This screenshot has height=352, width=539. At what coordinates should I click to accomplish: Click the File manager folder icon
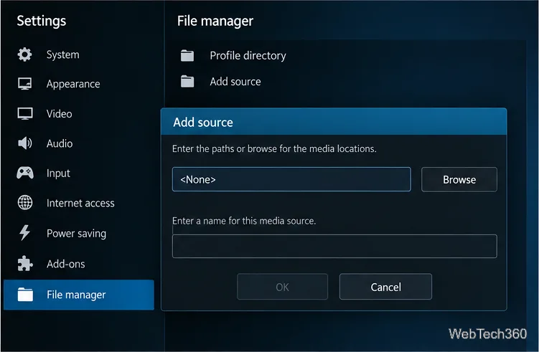(x=25, y=295)
